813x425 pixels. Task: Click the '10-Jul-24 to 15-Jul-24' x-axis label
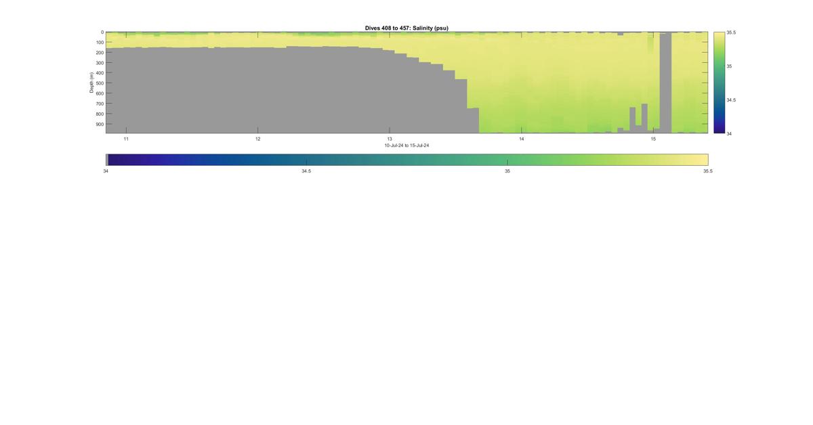(406, 146)
